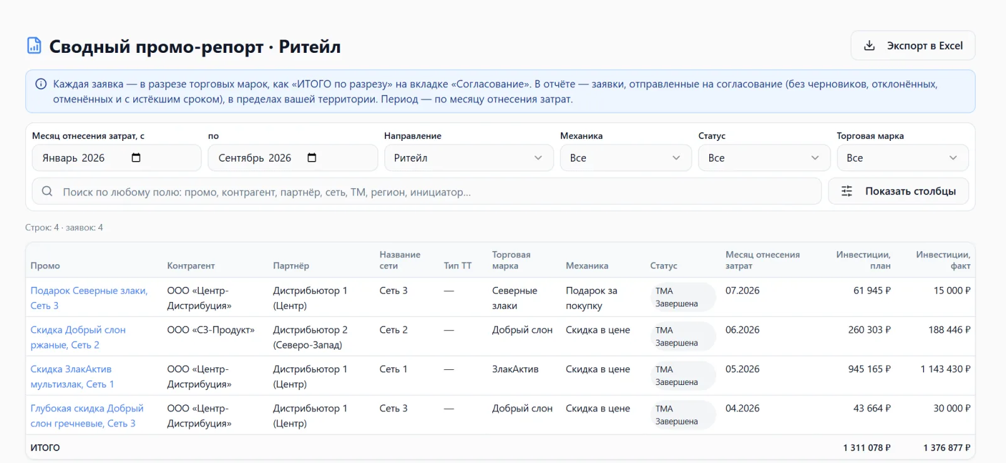Open calendar picker for Январь 2026 field
The image size is (1006, 463).
coord(136,158)
